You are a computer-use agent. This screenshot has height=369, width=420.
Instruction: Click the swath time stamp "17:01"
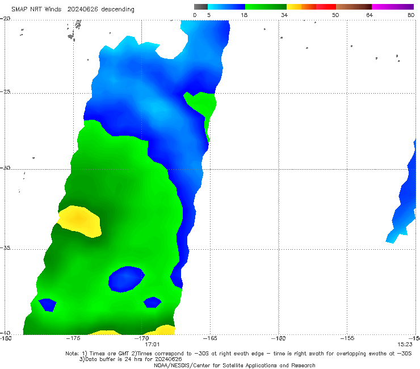pyautogui.click(x=152, y=344)
